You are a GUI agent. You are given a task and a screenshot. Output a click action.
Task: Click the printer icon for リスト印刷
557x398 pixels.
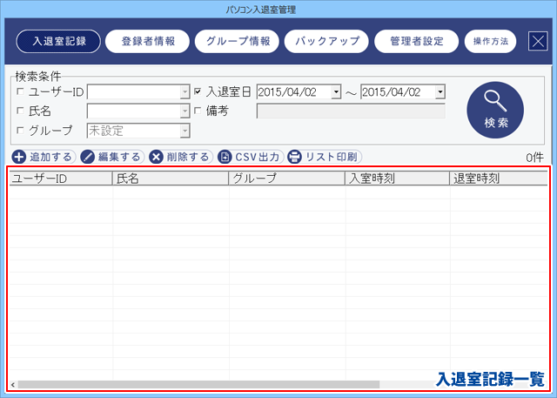pos(294,157)
